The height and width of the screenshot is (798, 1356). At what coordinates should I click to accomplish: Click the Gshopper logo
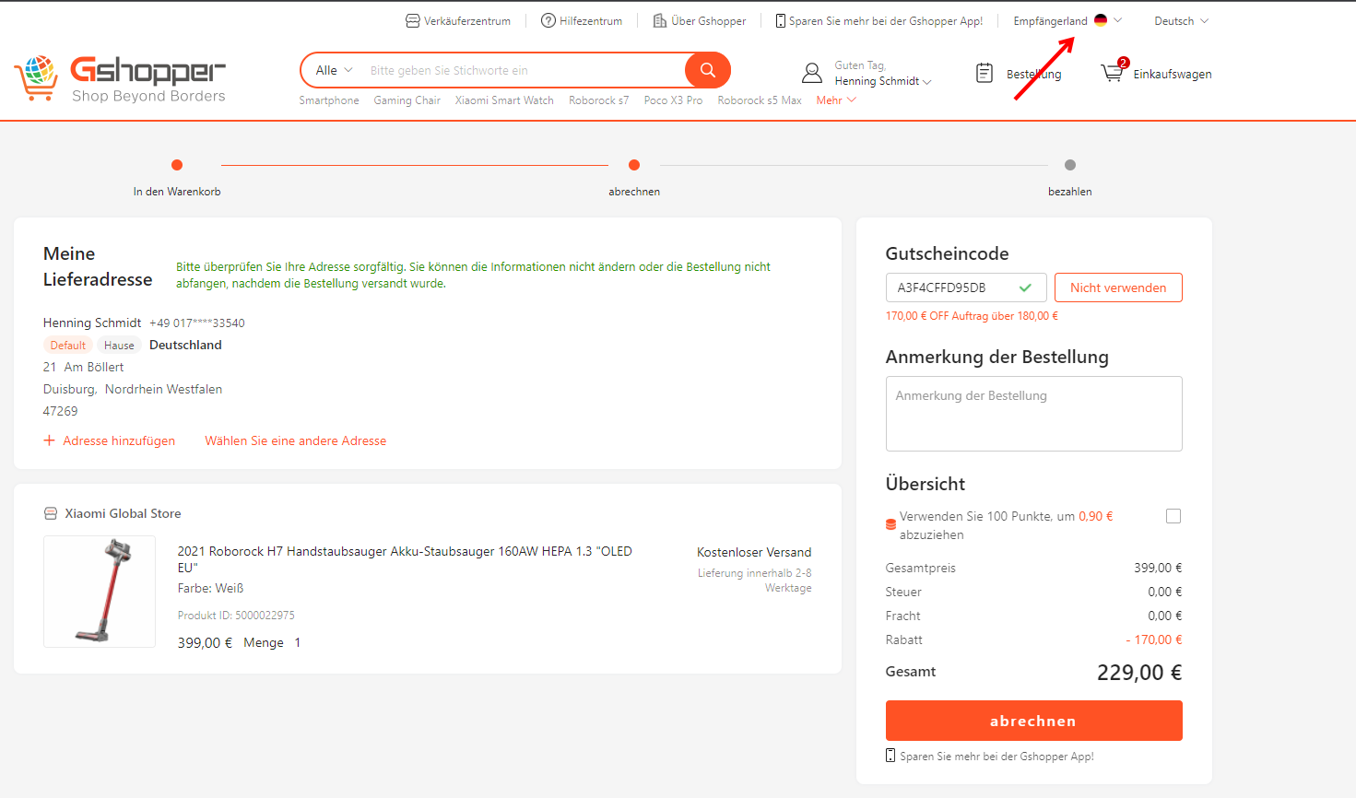click(x=120, y=78)
